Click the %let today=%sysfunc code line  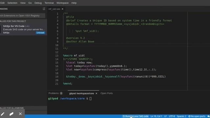pyautogui.click(x=96, y=66)
